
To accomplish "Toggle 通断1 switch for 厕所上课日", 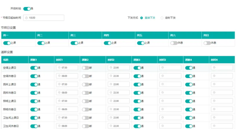I will 34,85.
